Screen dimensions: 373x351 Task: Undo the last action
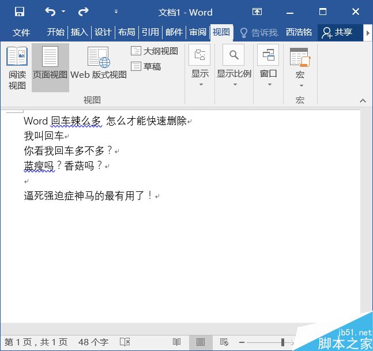50,12
